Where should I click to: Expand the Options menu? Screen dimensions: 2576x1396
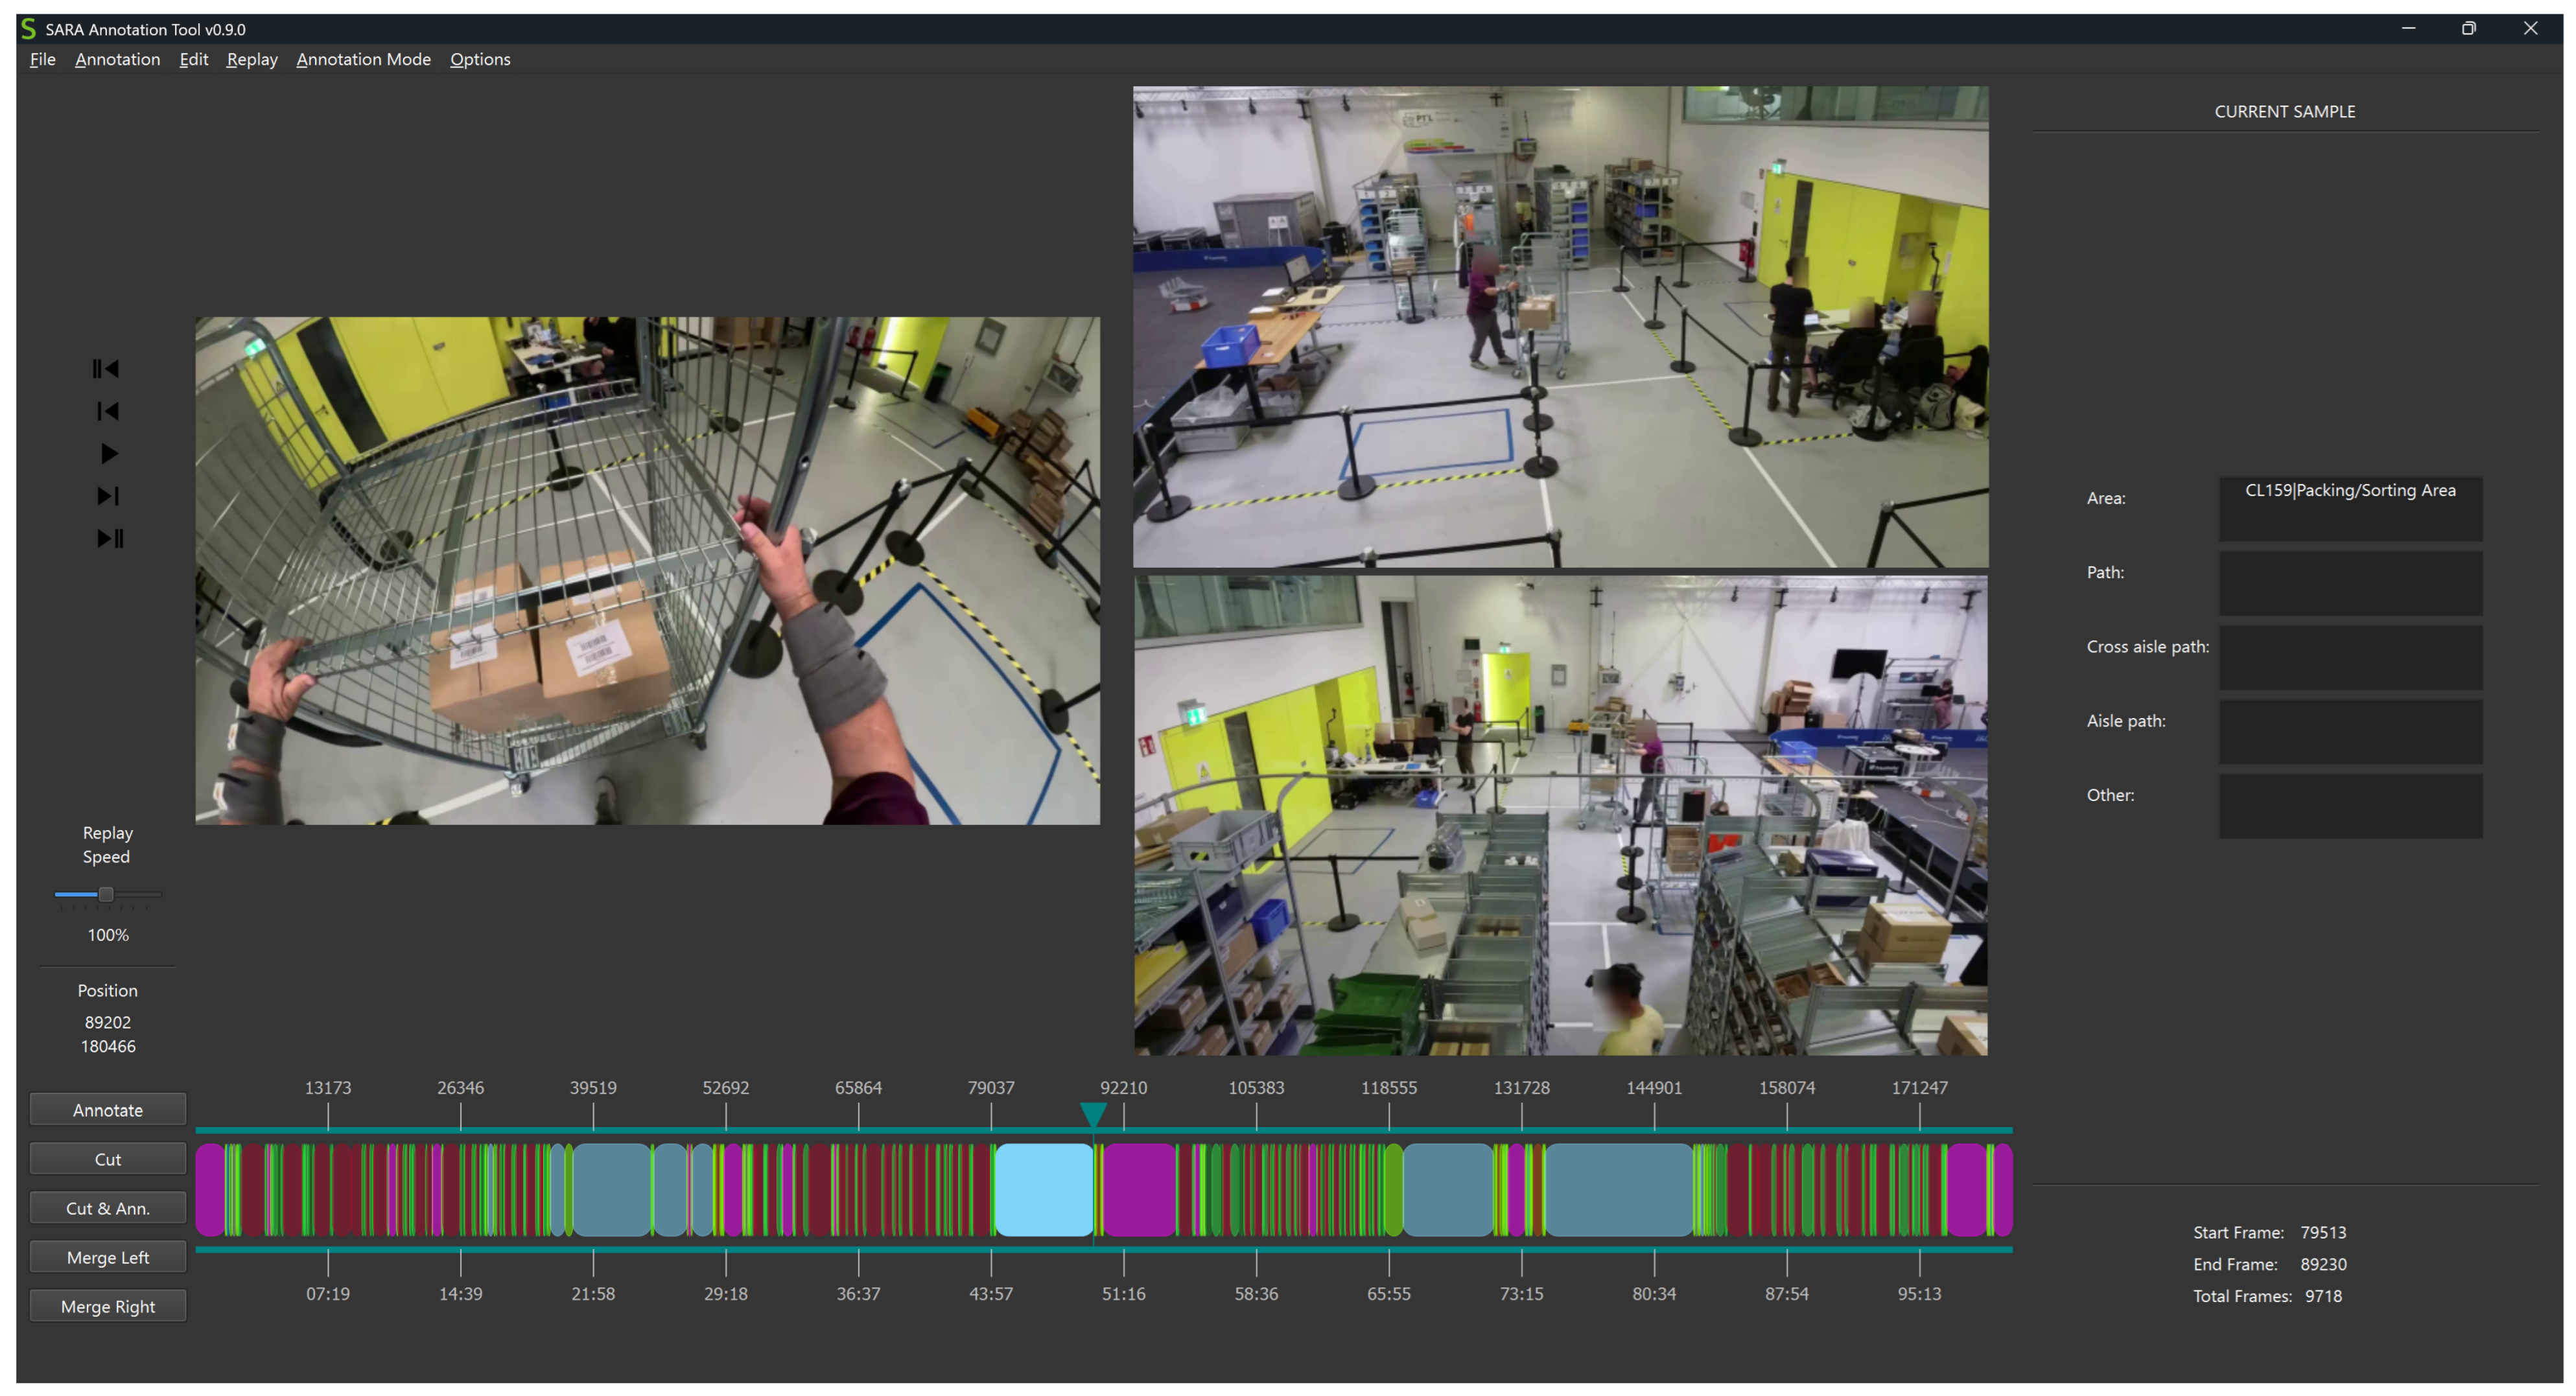point(480,60)
